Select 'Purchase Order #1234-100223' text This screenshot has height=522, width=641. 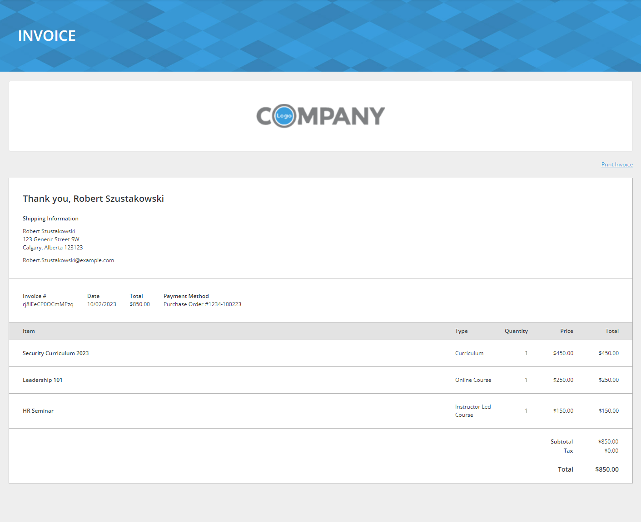coord(202,304)
